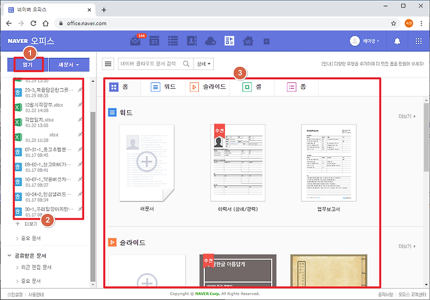
Task: Pin the 작업일지.xlsx file
Action: (x=80, y=119)
